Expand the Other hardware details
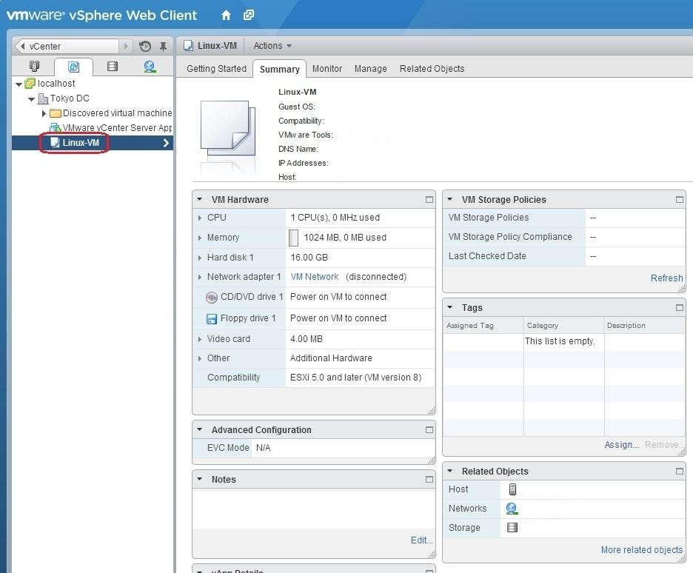This screenshot has height=573, width=693. tap(200, 358)
